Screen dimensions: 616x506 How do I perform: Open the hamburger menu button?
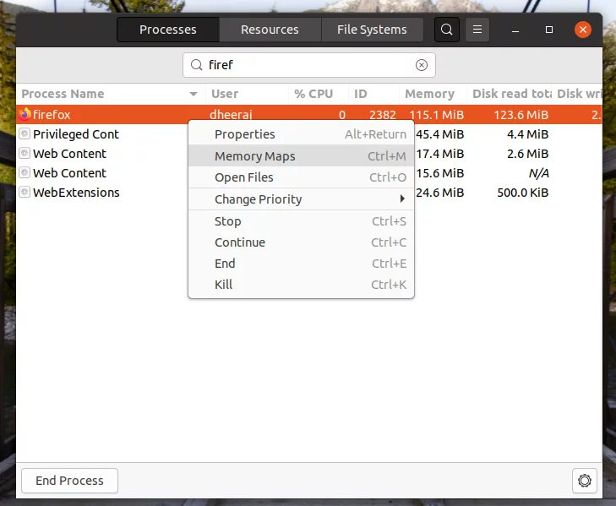point(477,30)
